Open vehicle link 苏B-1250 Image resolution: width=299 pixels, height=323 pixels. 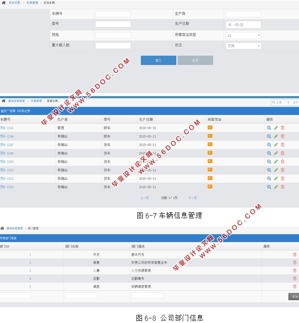click(x=7, y=161)
